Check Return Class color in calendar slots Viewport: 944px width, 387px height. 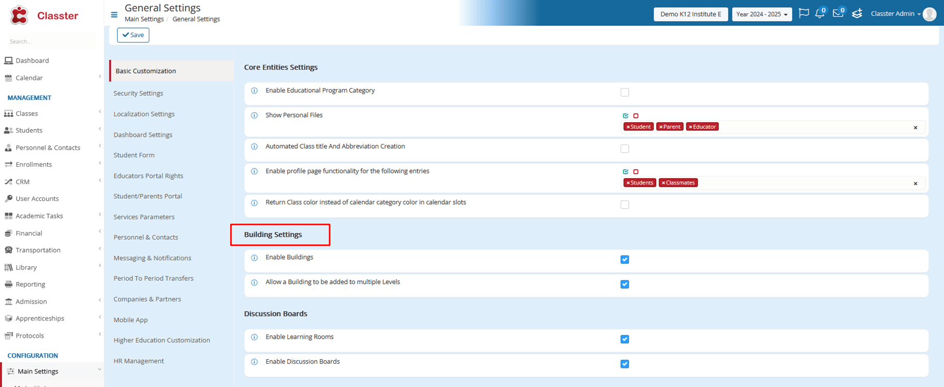pos(625,205)
